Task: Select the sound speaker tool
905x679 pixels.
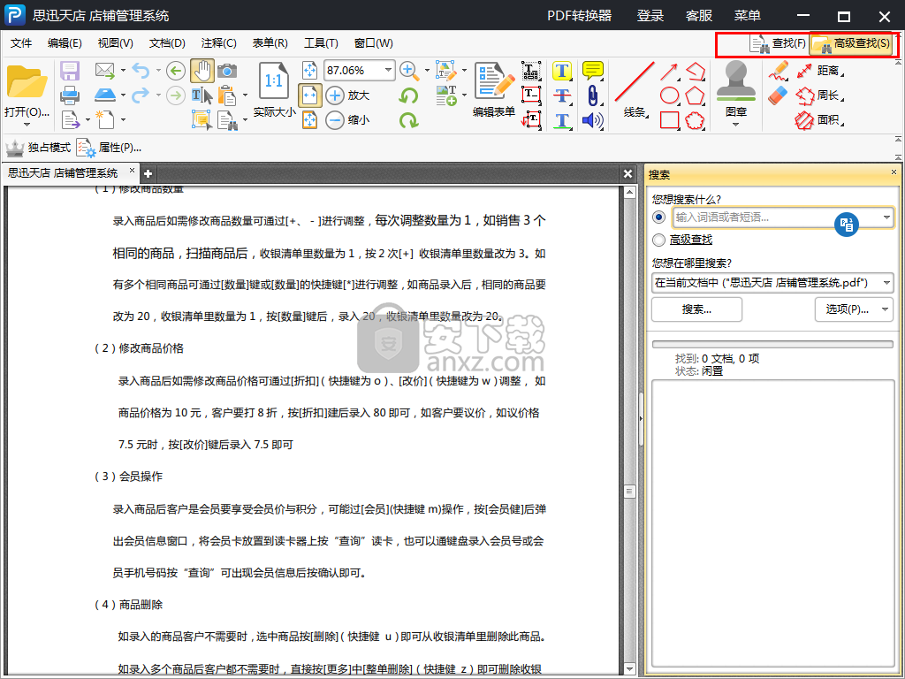Action: click(x=592, y=120)
